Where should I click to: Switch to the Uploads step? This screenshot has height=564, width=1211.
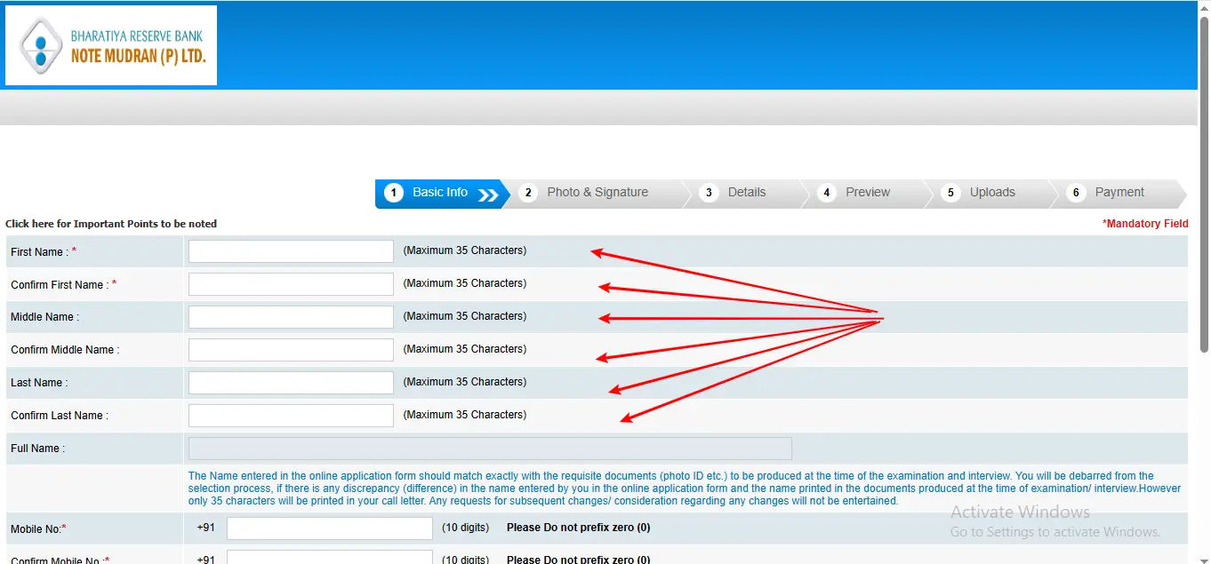pos(991,193)
